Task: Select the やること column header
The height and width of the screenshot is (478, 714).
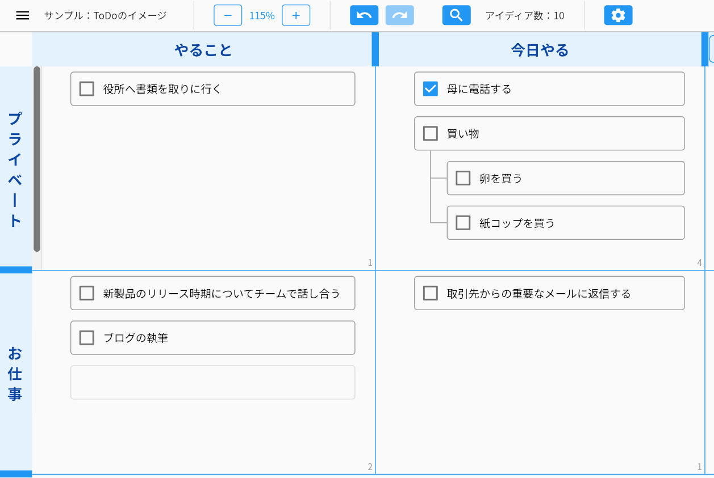Action: [202, 50]
